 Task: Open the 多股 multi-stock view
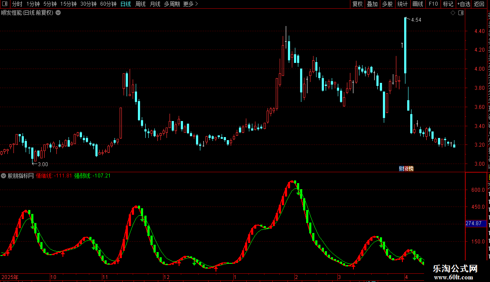click(x=388, y=4)
